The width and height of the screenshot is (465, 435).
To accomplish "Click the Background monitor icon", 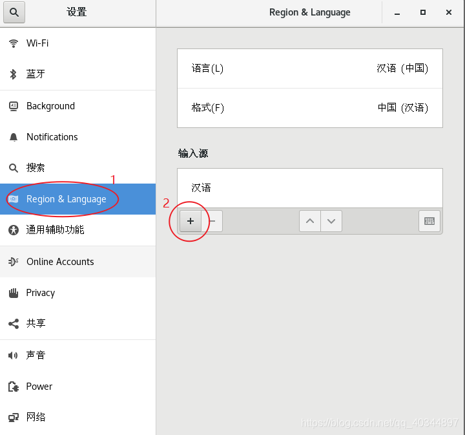I will (x=14, y=106).
